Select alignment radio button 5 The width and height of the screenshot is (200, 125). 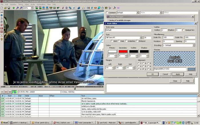143,66
